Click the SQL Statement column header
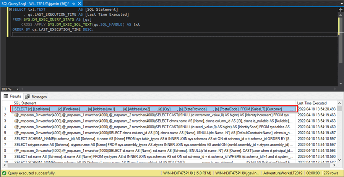This screenshot has width=344, height=177. coord(154,103)
